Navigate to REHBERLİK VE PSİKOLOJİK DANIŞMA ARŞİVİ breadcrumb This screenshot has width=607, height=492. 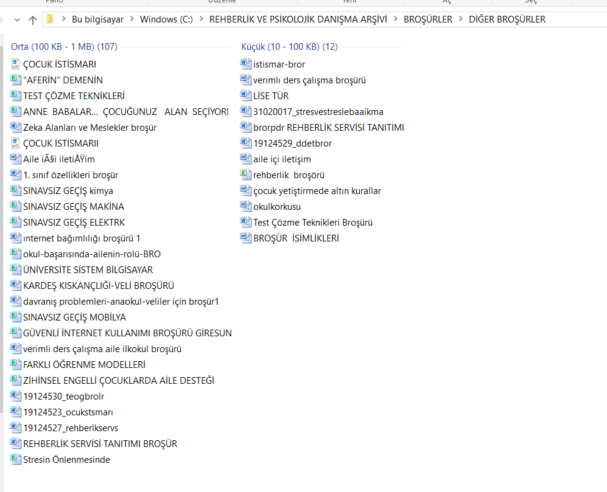pos(298,19)
